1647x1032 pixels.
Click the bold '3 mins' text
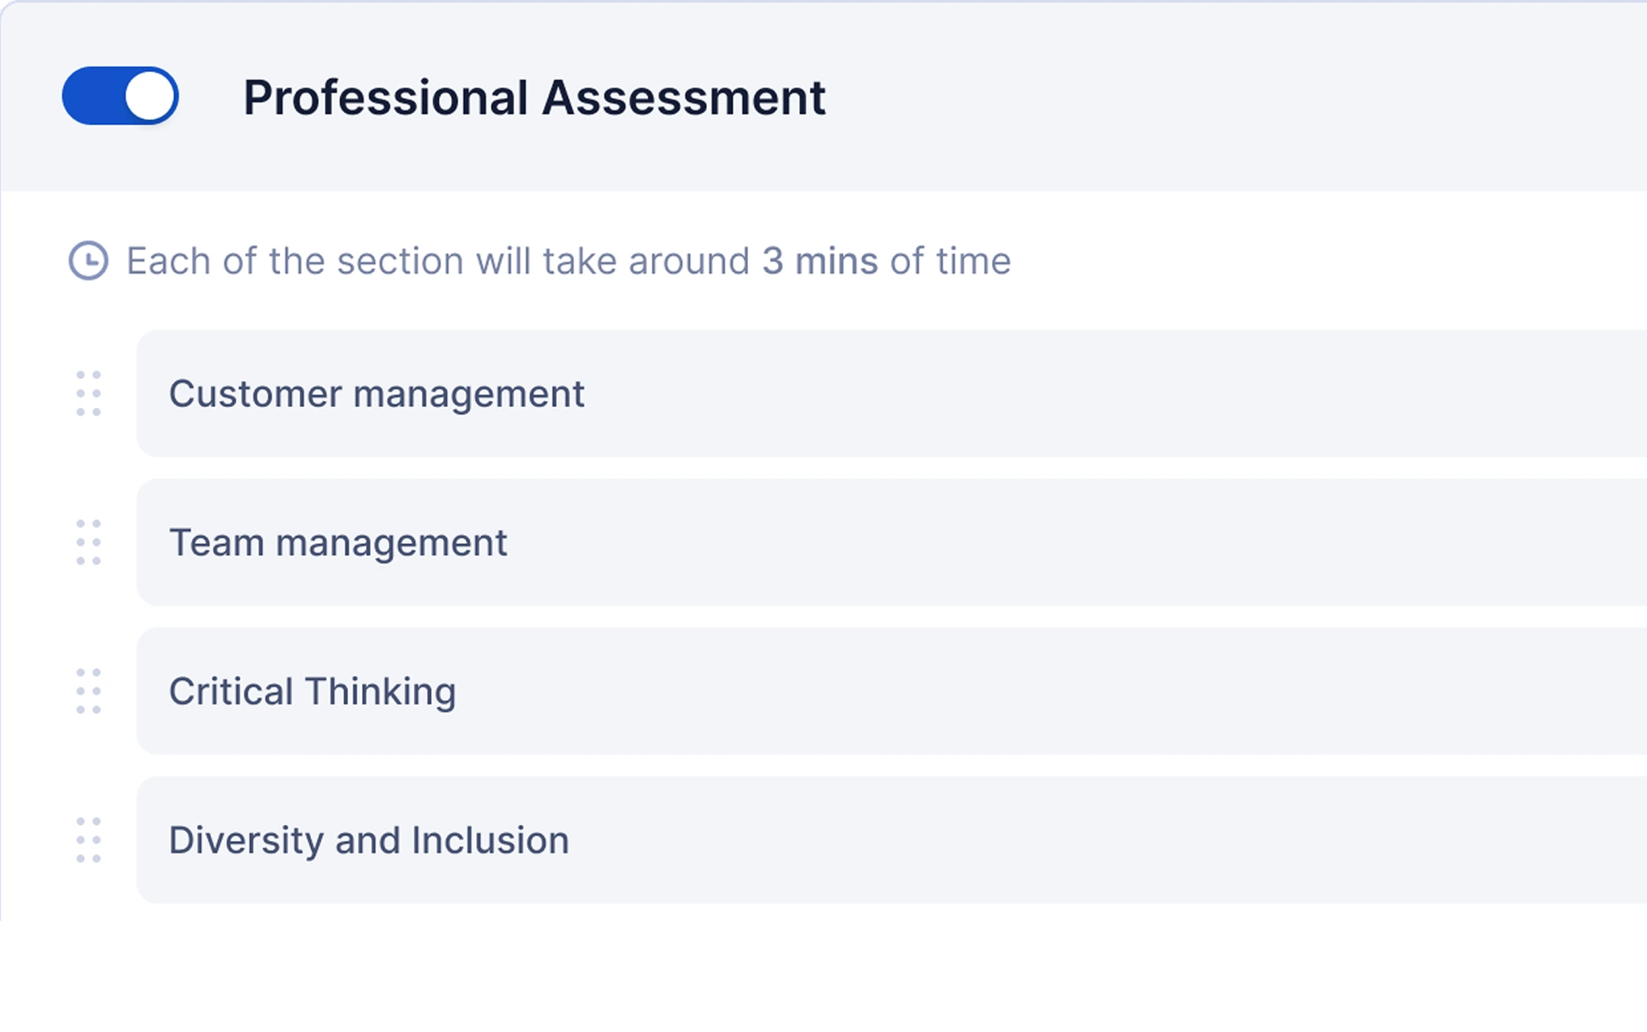(x=819, y=261)
